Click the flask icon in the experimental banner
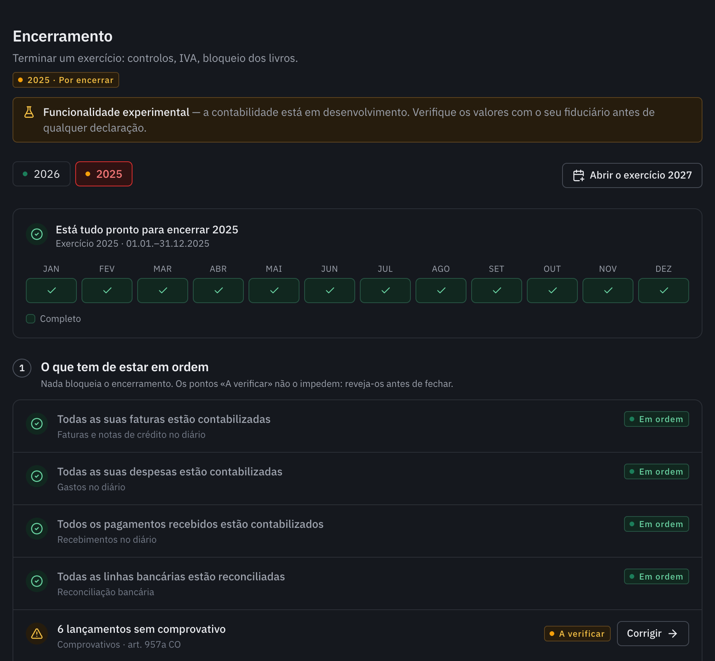Viewport: 715px width, 661px height. tap(29, 112)
